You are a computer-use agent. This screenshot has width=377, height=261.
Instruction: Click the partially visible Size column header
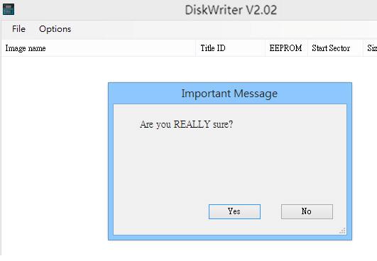tap(371, 48)
